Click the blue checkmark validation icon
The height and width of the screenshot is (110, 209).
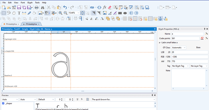pyautogui.click(x=131, y=8)
